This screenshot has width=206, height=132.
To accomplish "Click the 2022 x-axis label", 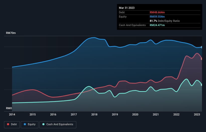I will coord(176,114).
